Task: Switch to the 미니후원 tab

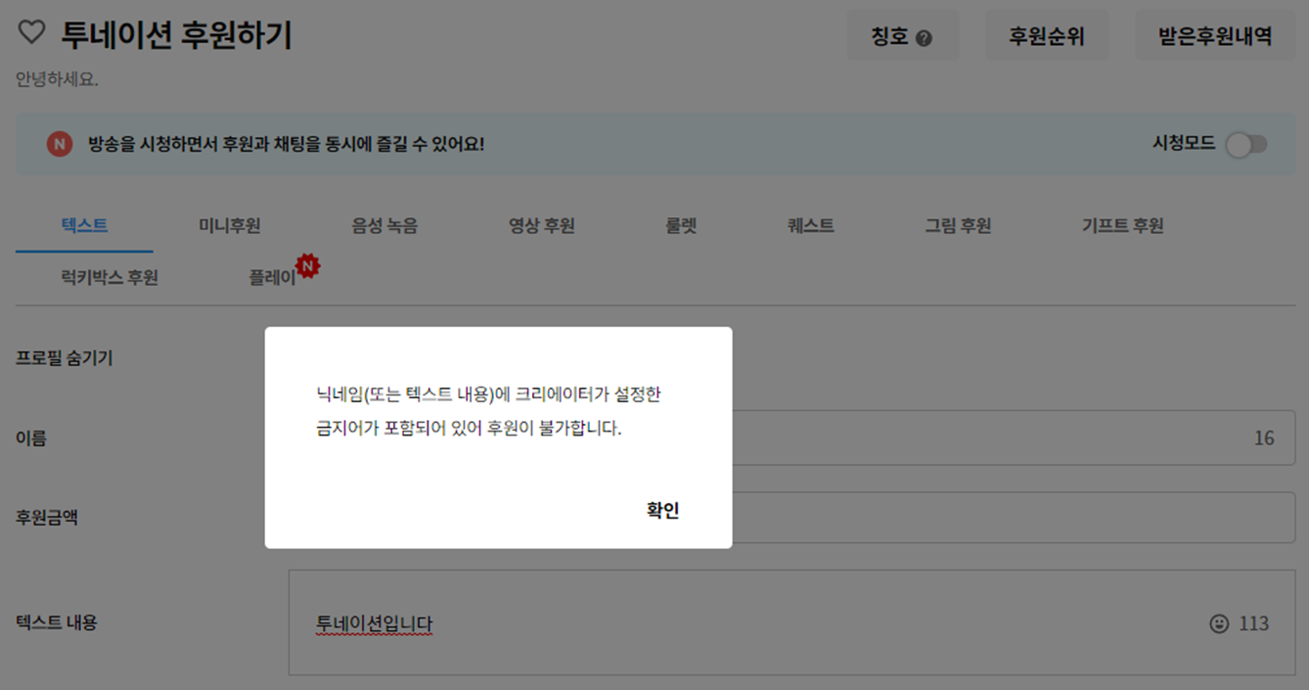Action: 230,225
